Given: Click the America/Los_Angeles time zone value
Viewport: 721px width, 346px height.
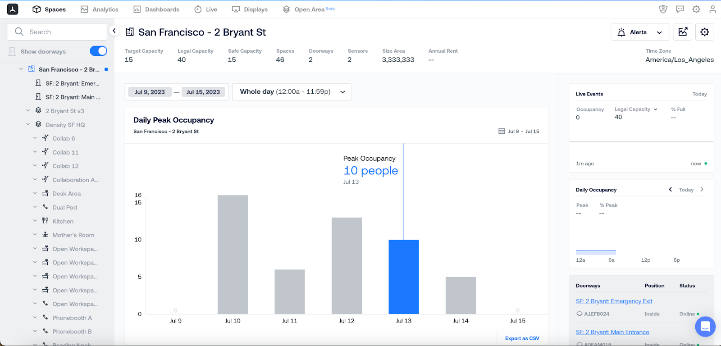Looking at the screenshot, I should [x=680, y=59].
